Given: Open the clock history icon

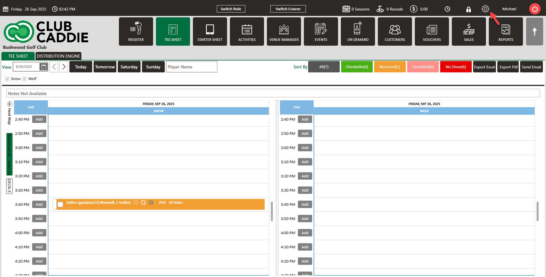Looking at the screenshot, I should [447, 9].
